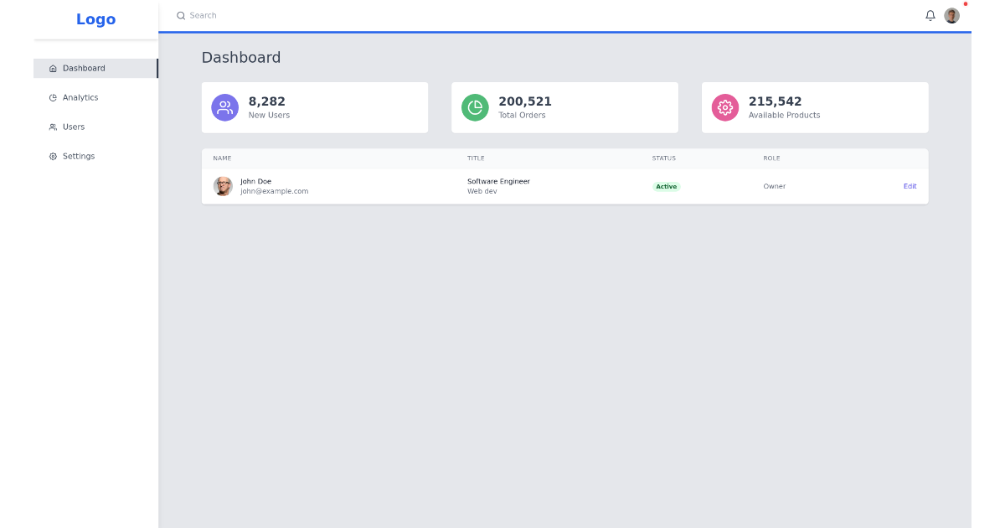The height and width of the screenshot is (528, 1005).
Task: Open Analytics via the clock icon
Action: (x=52, y=97)
